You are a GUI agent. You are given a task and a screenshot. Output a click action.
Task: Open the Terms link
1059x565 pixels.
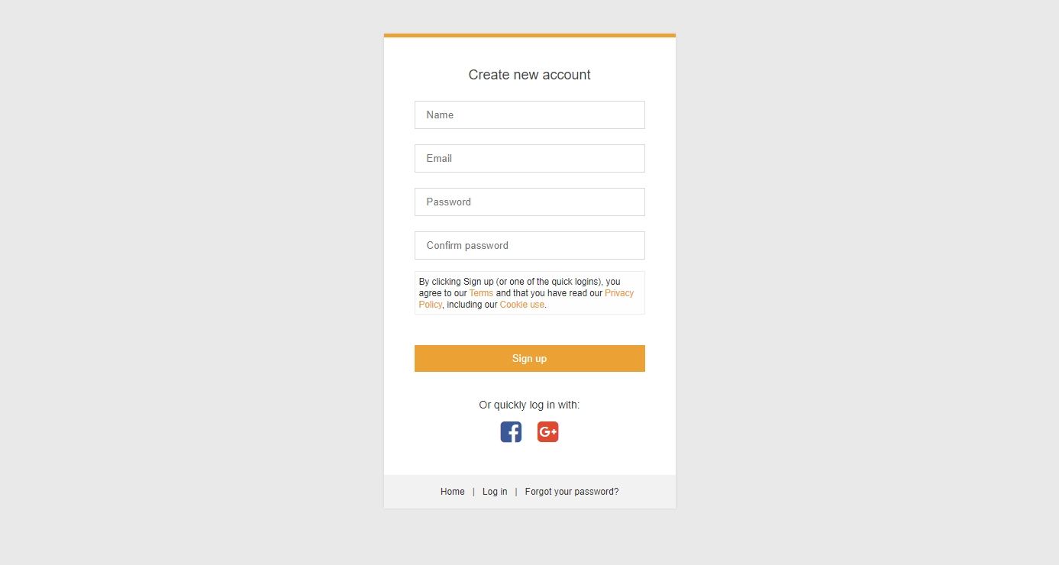(481, 293)
